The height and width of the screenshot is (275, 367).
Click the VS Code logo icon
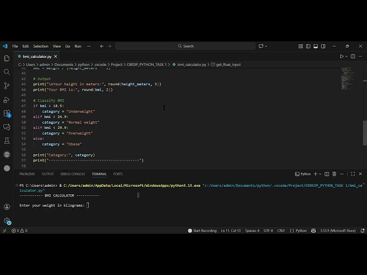5,46
